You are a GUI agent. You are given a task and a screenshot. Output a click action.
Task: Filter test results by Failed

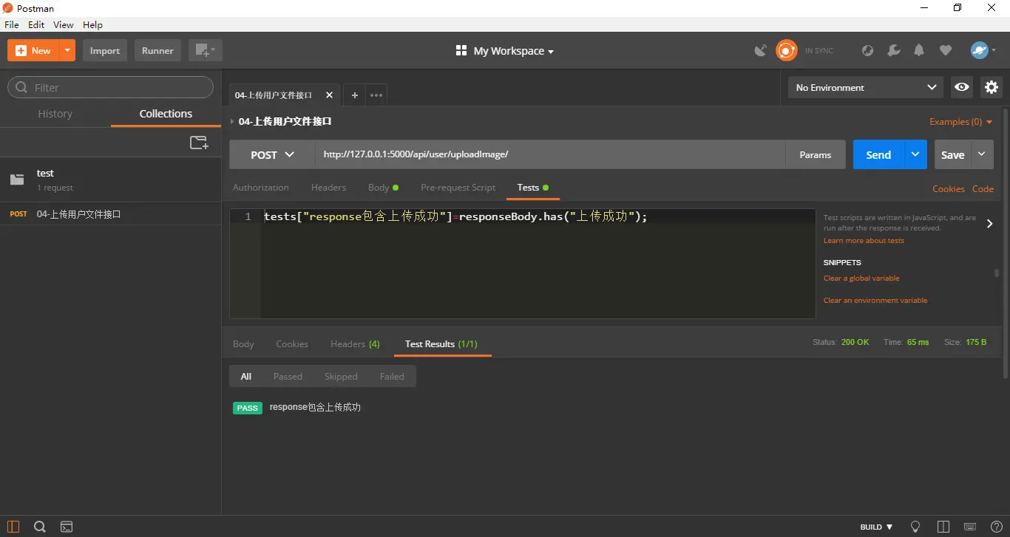392,377
